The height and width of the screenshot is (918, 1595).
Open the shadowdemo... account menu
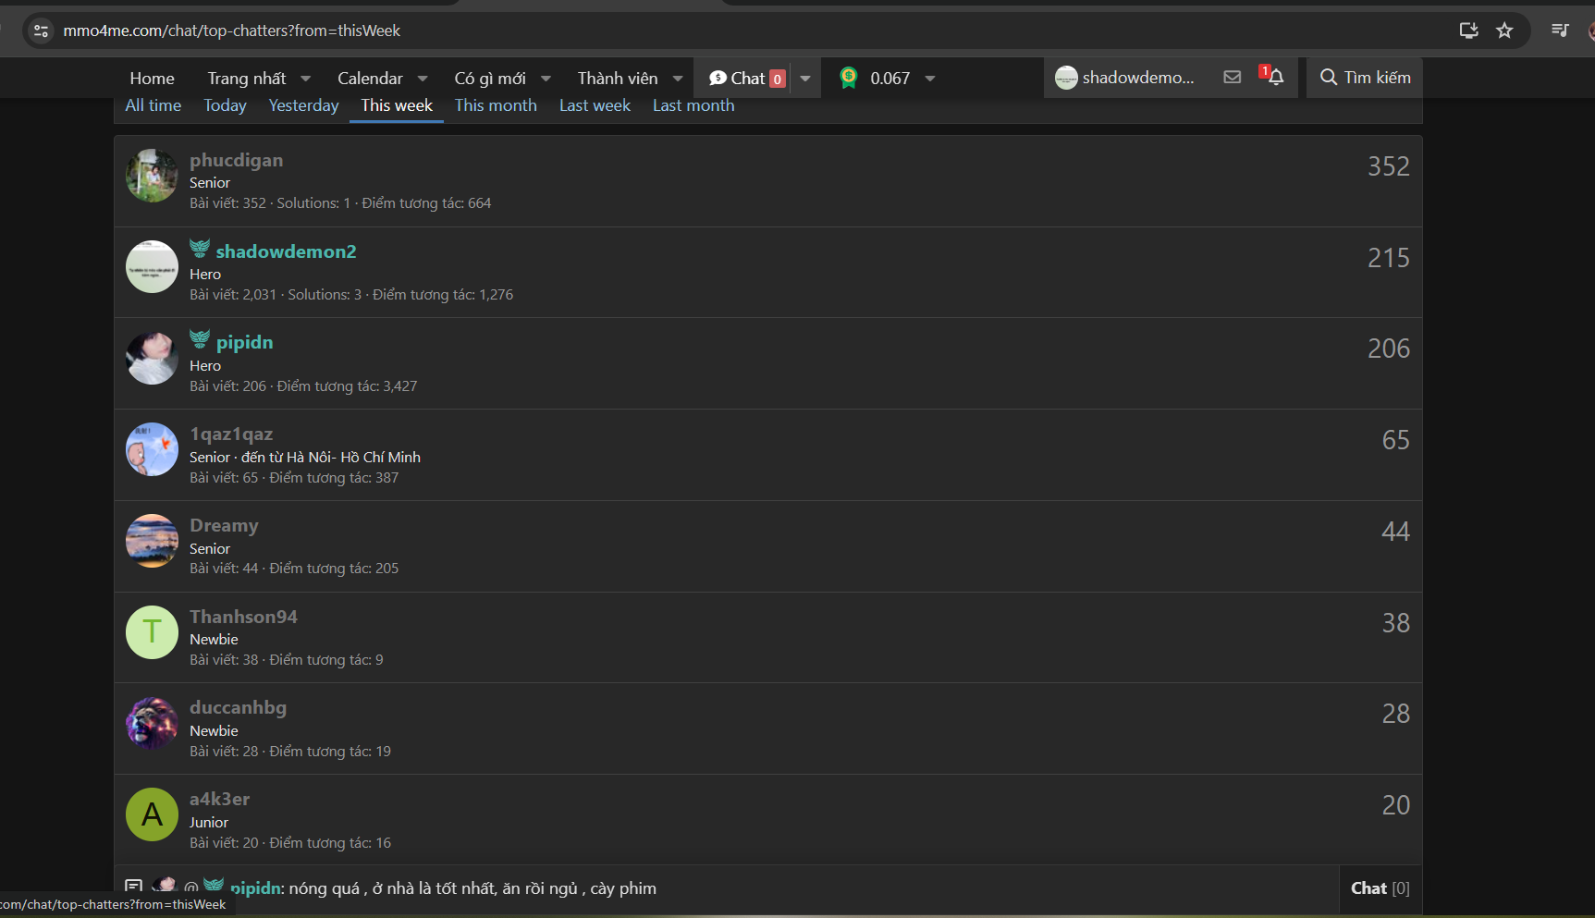point(1124,78)
